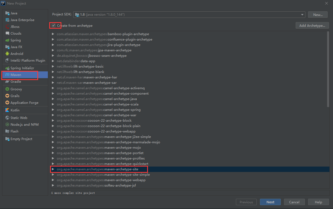333x209 pixels.
Task: Click the Clouds icon
Action: 7,34
